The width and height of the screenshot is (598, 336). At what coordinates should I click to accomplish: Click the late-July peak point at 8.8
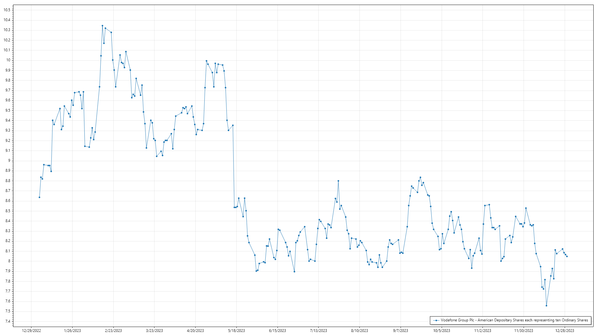click(x=338, y=181)
